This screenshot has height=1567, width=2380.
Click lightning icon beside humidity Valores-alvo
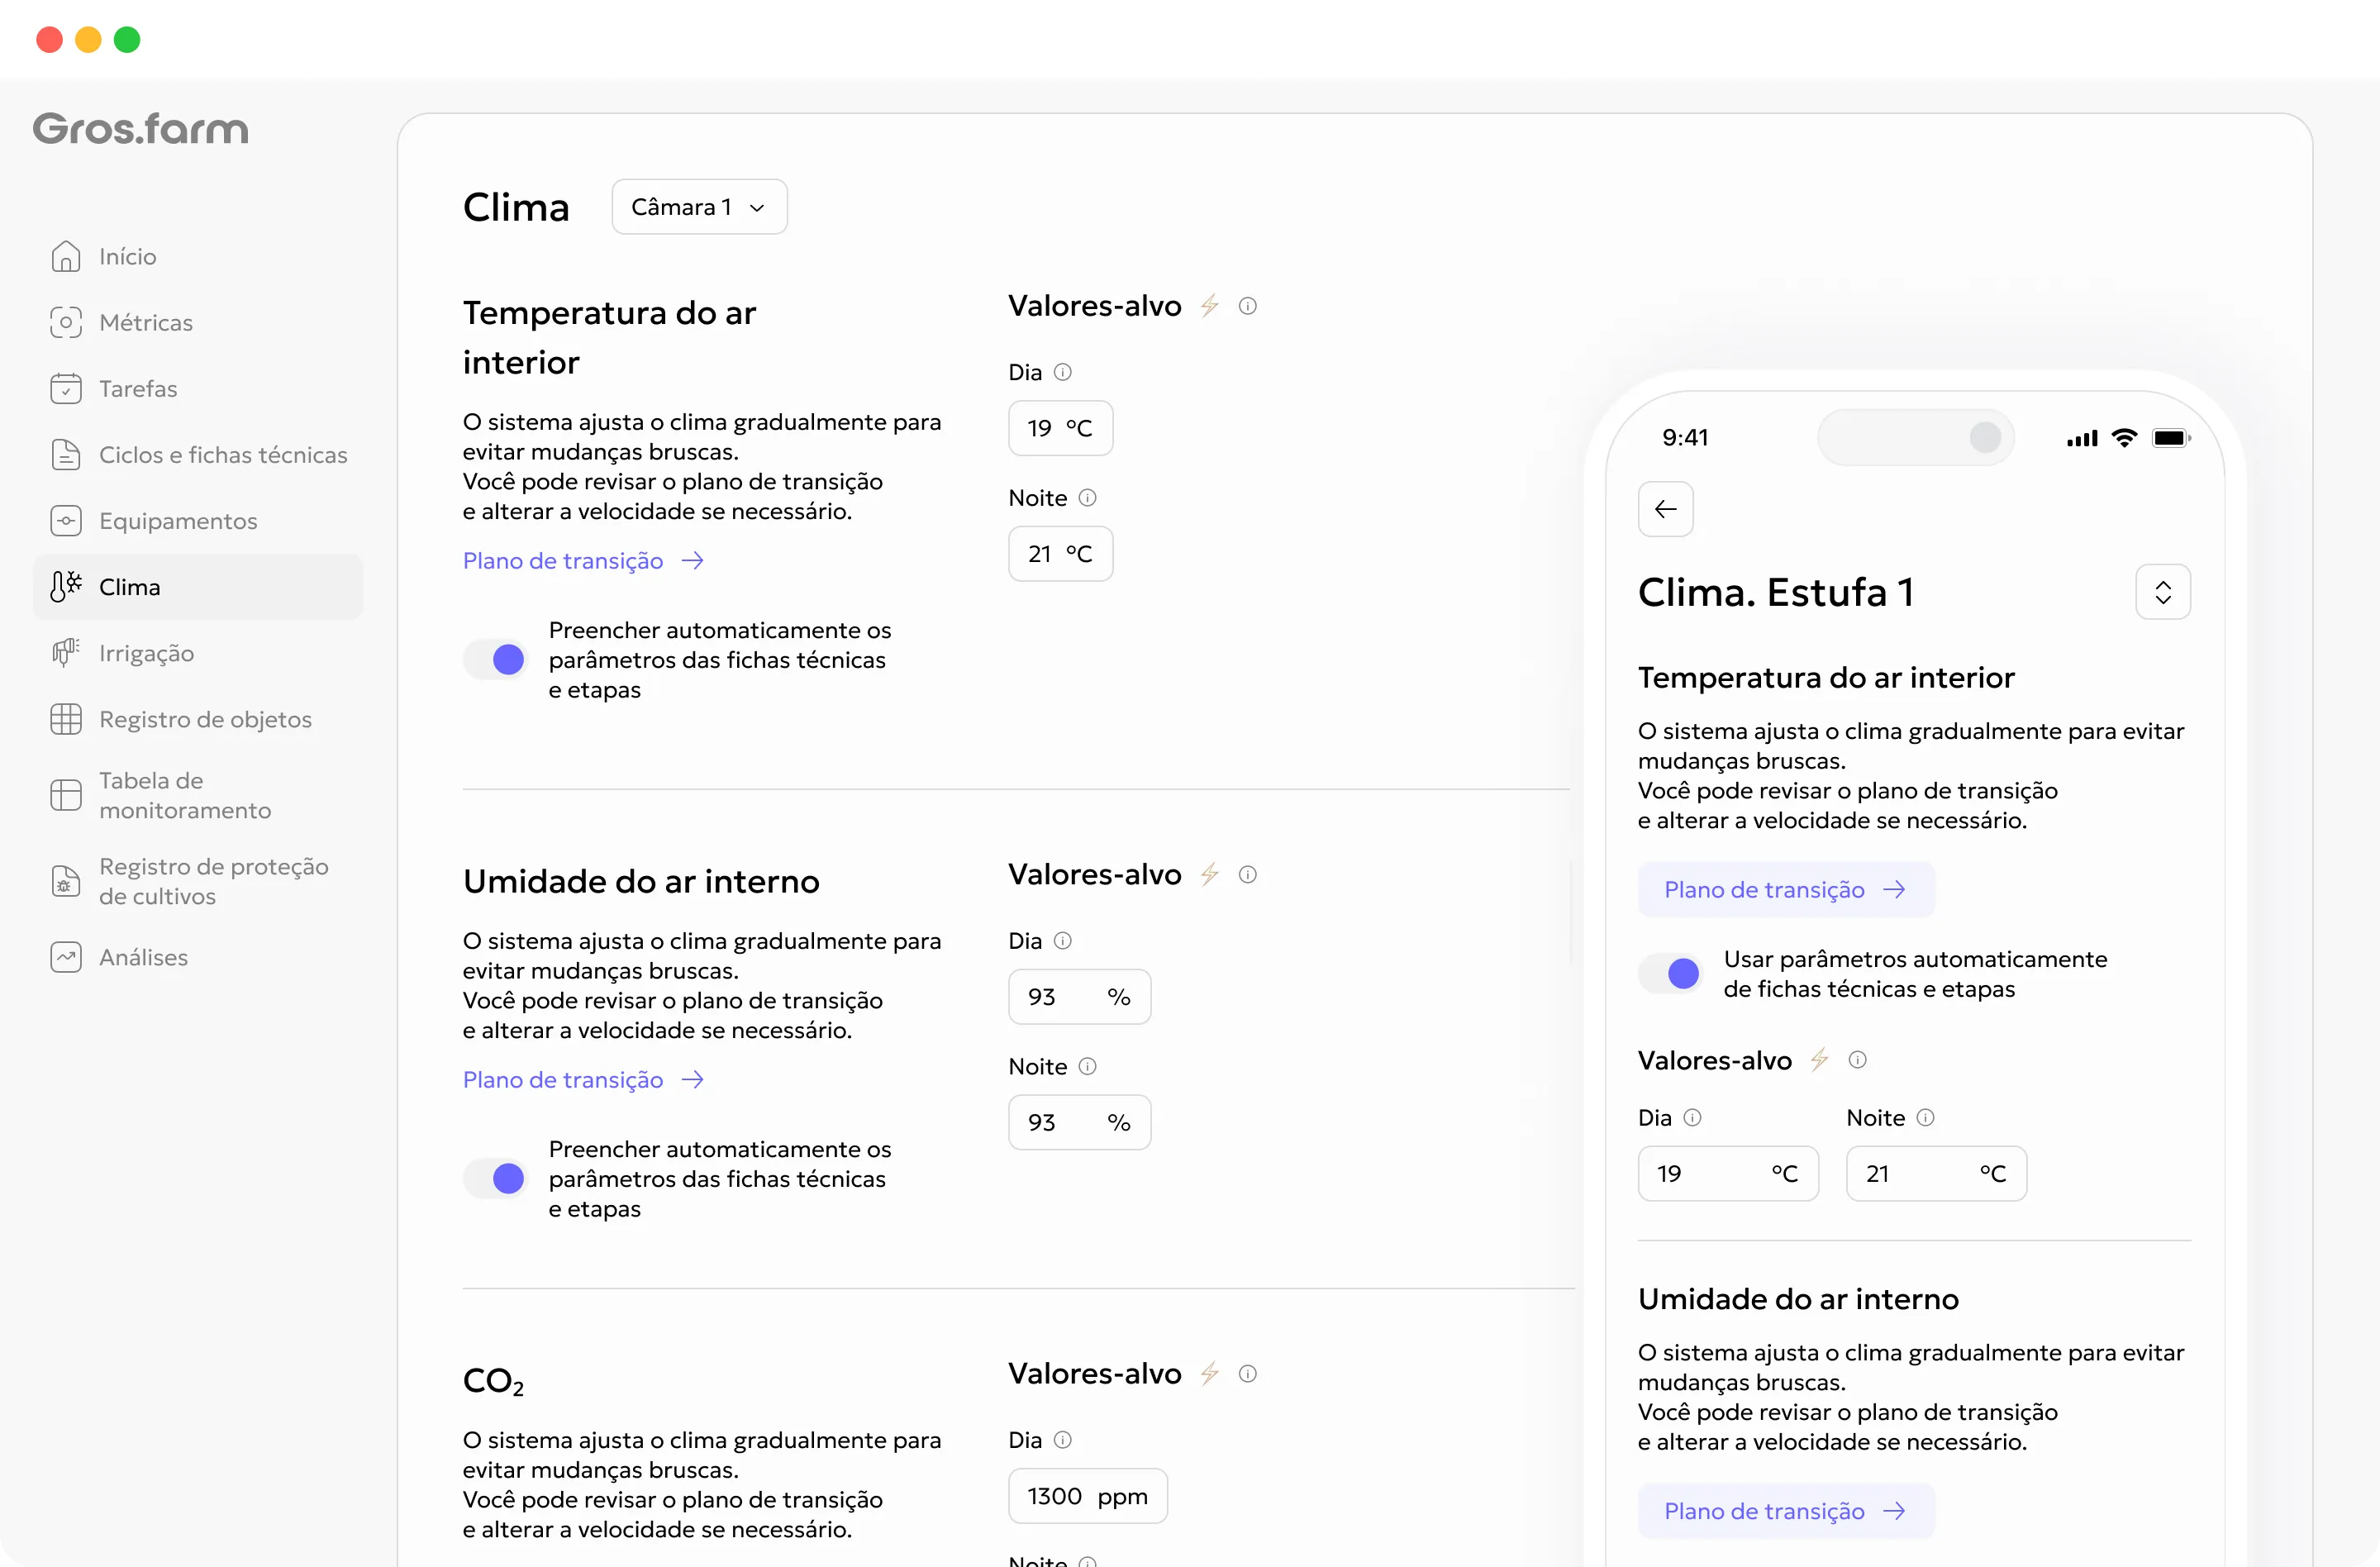1210,874
